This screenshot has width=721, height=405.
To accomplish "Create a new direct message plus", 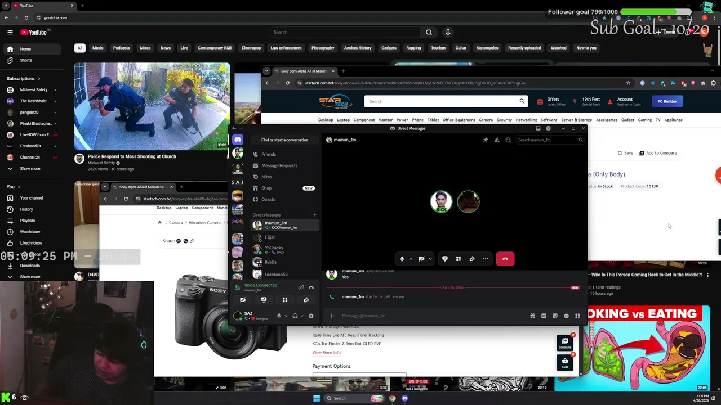I will pyautogui.click(x=315, y=215).
